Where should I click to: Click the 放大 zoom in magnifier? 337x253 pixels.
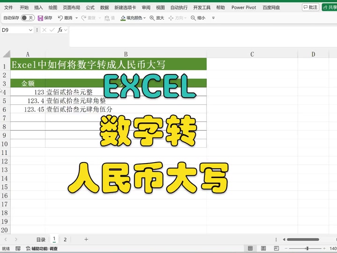pos(152,18)
